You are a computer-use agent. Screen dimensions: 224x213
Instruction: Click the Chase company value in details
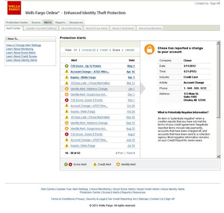(188, 61)
